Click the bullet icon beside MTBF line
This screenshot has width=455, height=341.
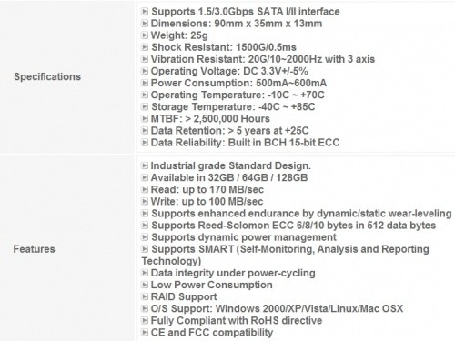click(x=145, y=118)
